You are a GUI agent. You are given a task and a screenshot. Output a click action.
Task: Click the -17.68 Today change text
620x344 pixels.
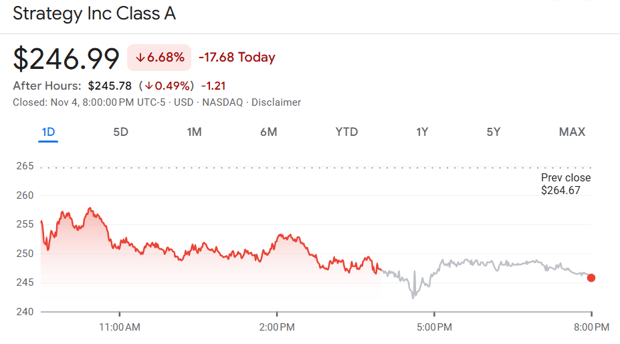tap(237, 58)
